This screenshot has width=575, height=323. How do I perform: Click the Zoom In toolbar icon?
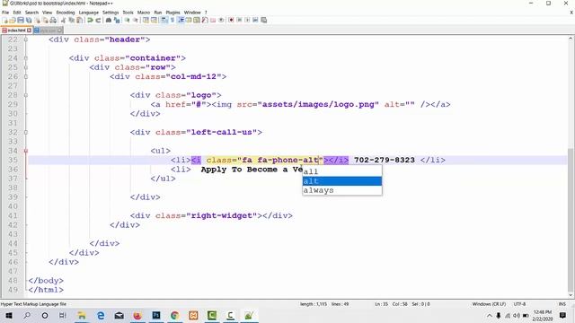(127, 20)
